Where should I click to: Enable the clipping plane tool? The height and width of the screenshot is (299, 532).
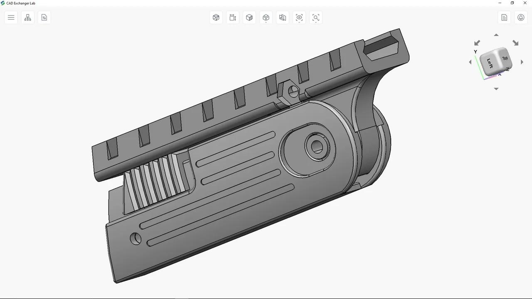click(283, 17)
